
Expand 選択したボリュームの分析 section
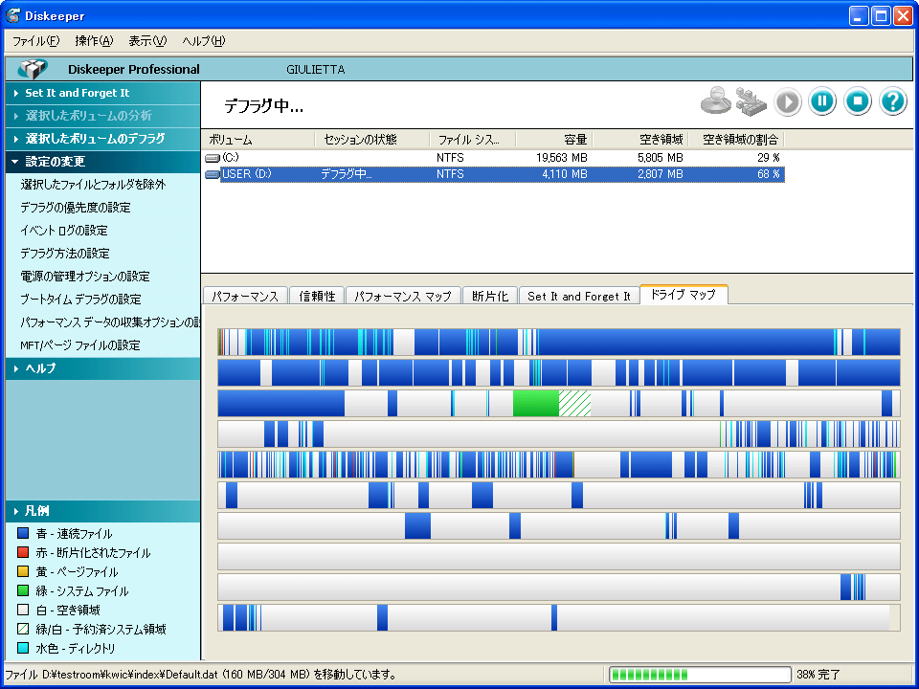(102, 116)
